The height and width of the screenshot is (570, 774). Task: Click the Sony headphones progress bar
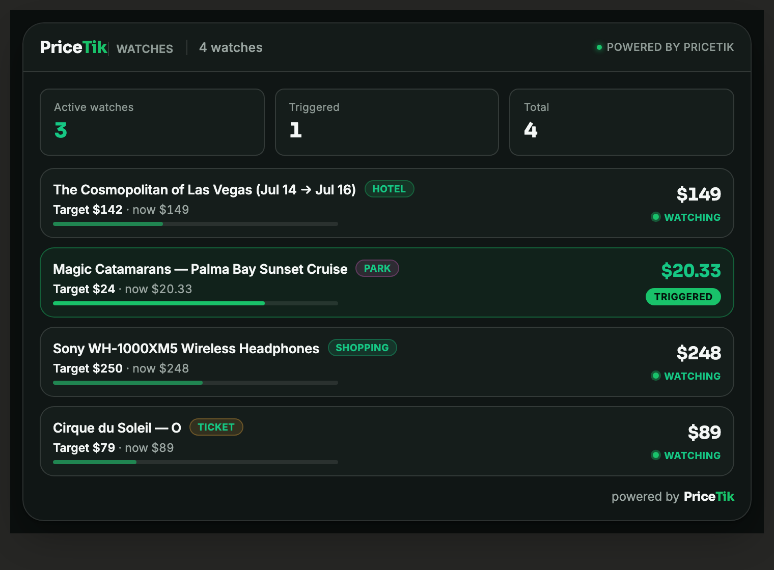point(196,383)
